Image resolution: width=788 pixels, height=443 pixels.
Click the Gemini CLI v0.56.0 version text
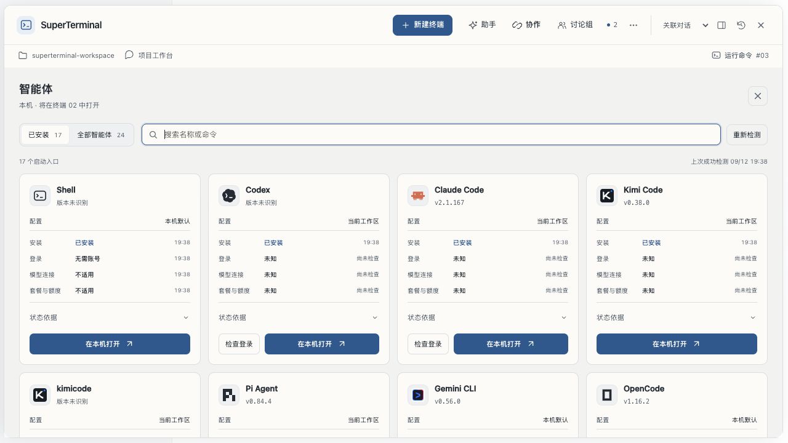pyautogui.click(x=448, y=401)
